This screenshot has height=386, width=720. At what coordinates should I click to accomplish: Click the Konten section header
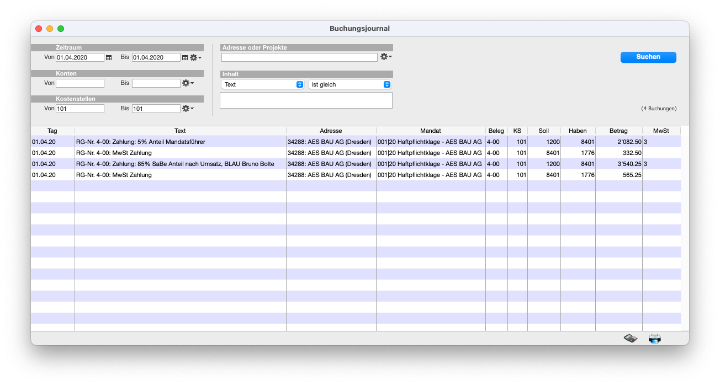117,73
